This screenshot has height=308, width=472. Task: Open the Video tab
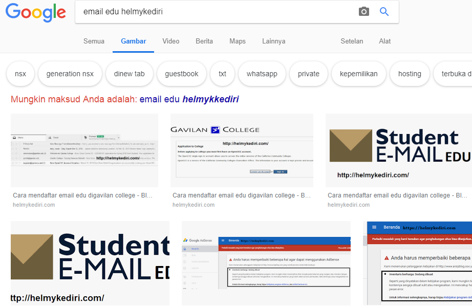(170, 41)
